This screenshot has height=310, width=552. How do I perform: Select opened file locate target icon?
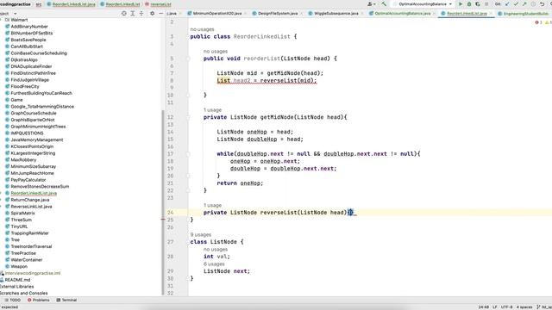tap(124, 14)
